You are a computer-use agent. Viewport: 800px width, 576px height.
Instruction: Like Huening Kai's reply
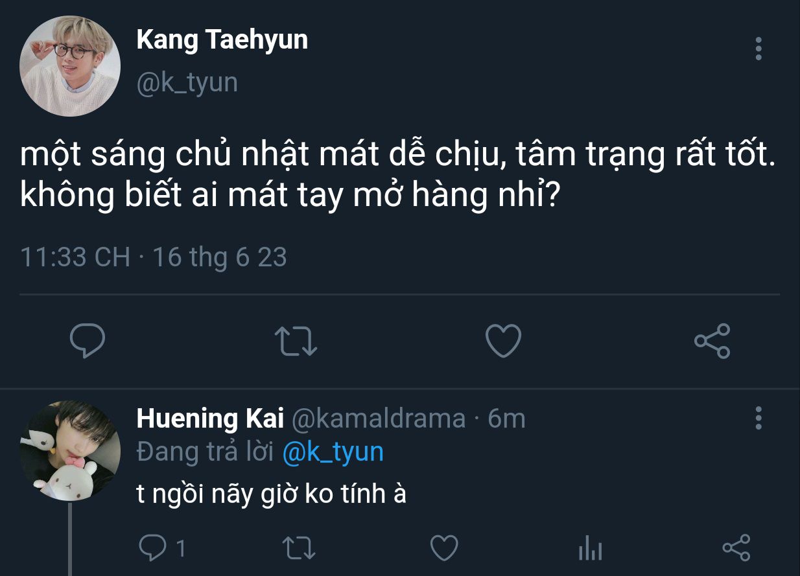(445, 549)
